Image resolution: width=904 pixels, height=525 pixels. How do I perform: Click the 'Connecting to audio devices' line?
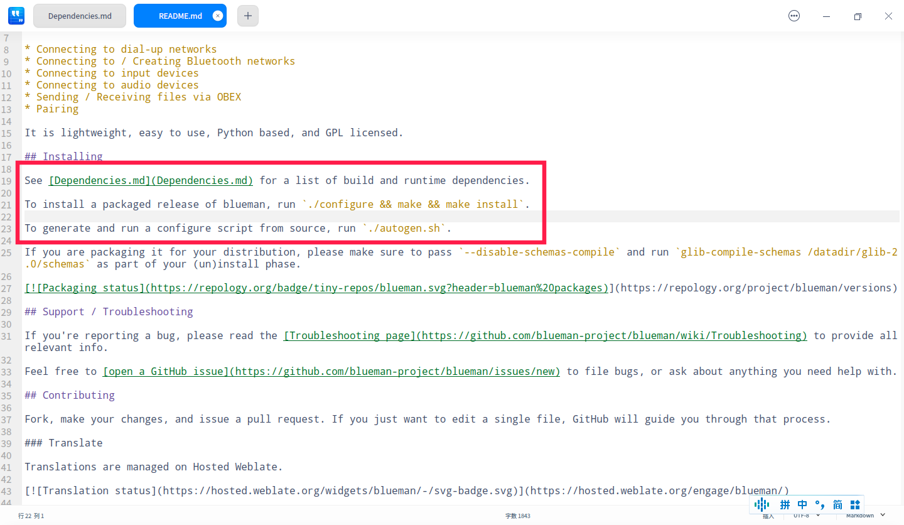coord(112,85)
